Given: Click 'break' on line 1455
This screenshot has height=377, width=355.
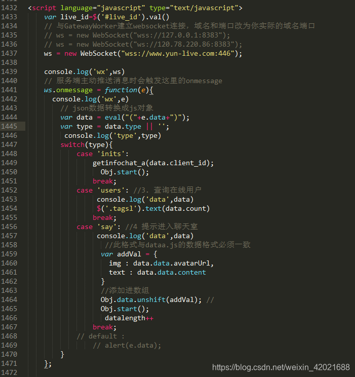Looking at the screenshot, I should click(x=103, y=218).
